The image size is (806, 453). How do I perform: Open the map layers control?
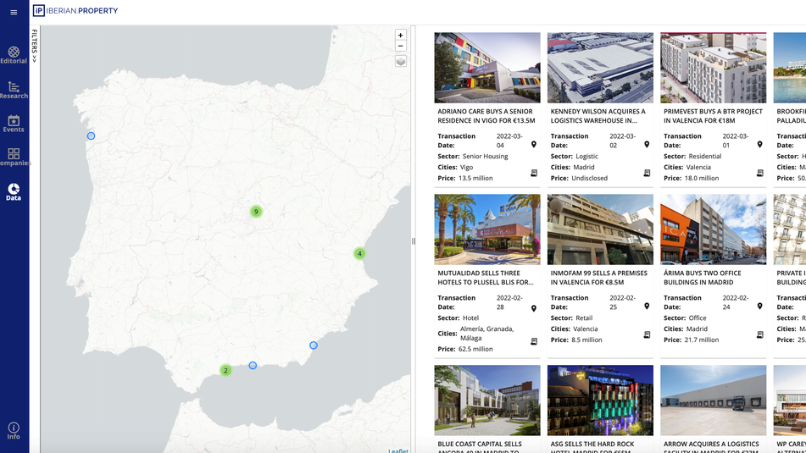(x=401, y=61)
